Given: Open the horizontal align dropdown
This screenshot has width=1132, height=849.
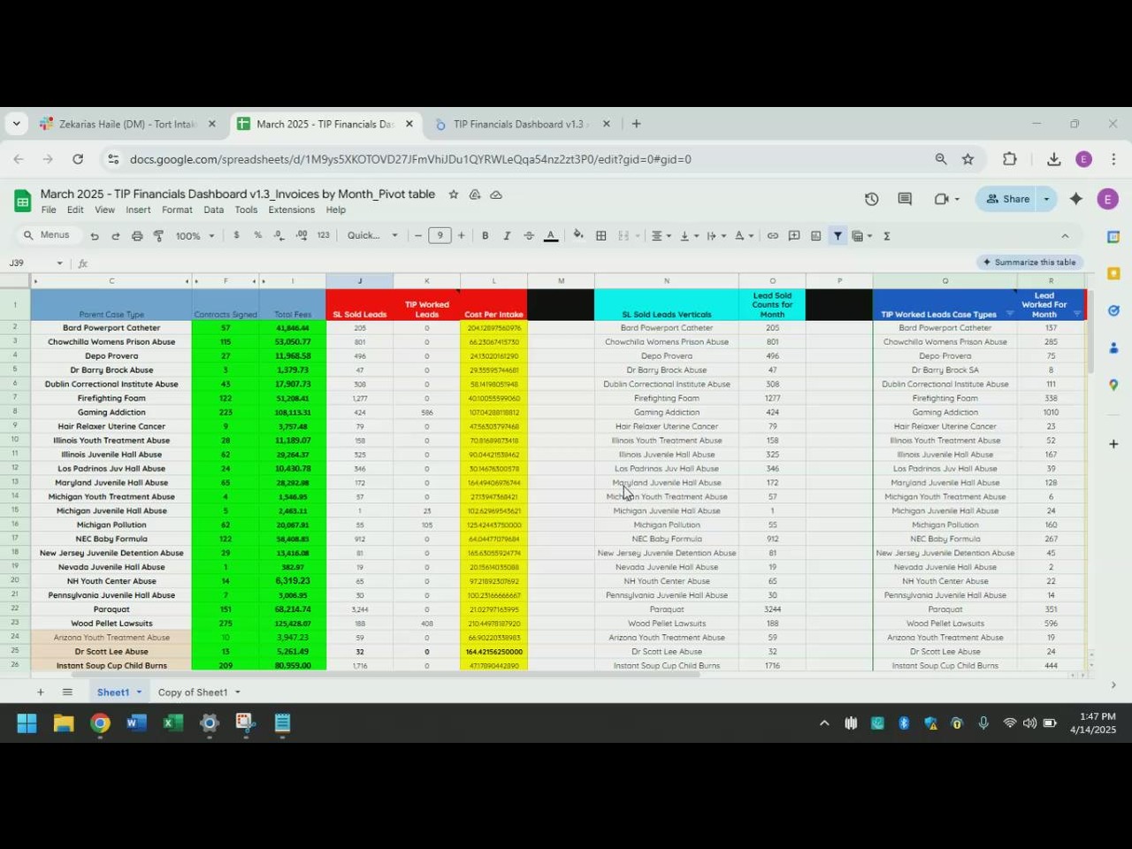Looking at the screenshot, I should point(661,235).
